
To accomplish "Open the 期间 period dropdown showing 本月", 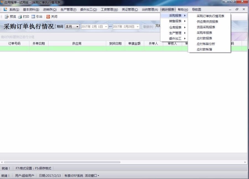I will tap(72, 26).
